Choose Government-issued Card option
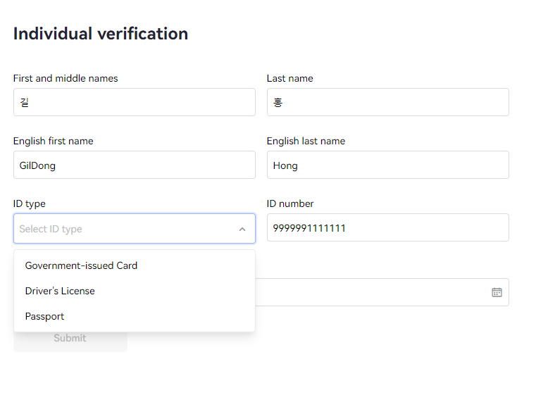 [x=135, y=265]
